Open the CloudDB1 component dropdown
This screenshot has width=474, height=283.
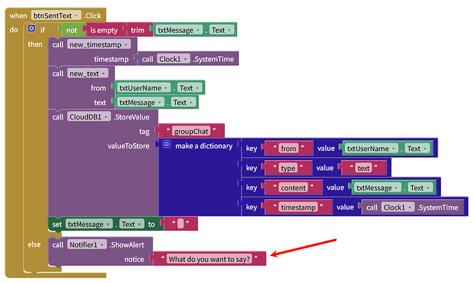[89, 117]
